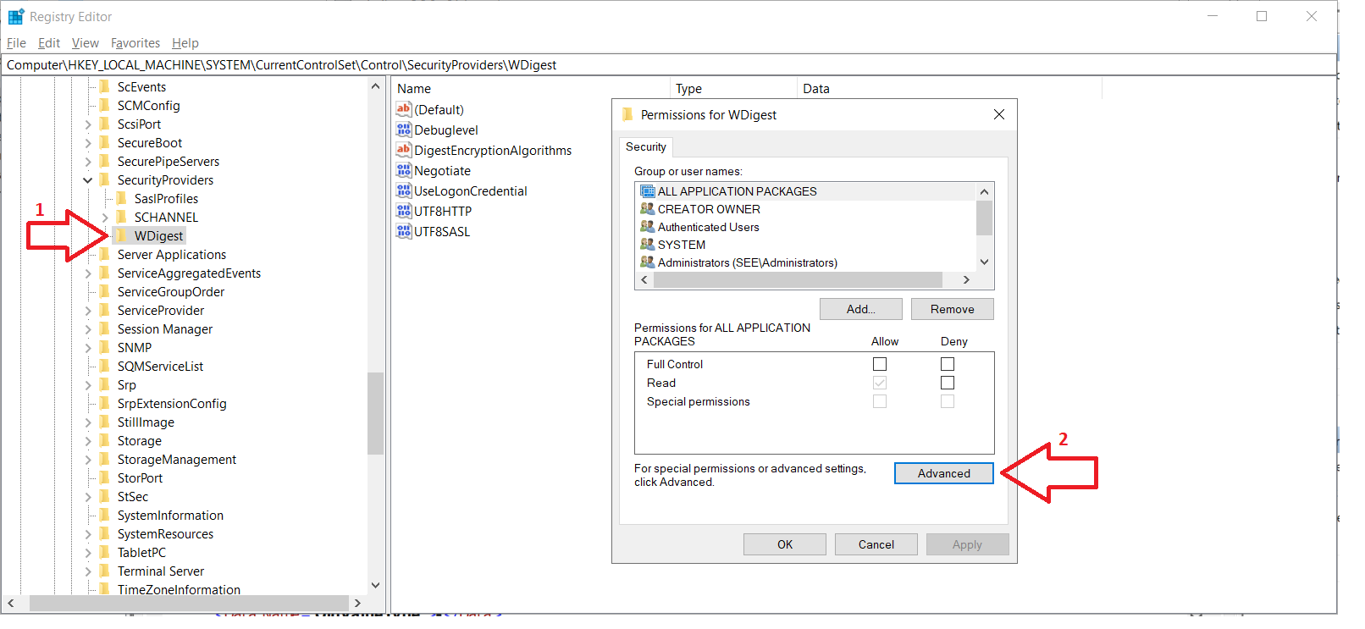Click the SNMP folder icon
The height and width of the screenshot is (629, 1365).
(105, 347)
